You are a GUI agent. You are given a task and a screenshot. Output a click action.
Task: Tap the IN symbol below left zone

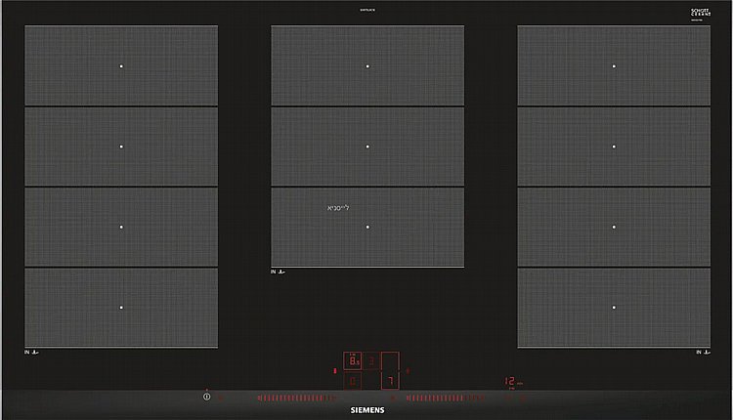[31, 352]
